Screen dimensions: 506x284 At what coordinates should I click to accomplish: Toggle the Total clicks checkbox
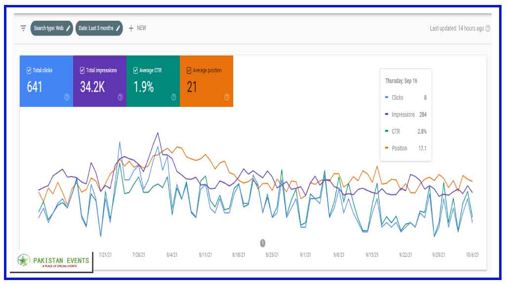(29, 70)
